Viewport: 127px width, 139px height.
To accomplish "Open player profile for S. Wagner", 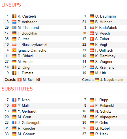I will pyautogui.click(x=104, y=62).
